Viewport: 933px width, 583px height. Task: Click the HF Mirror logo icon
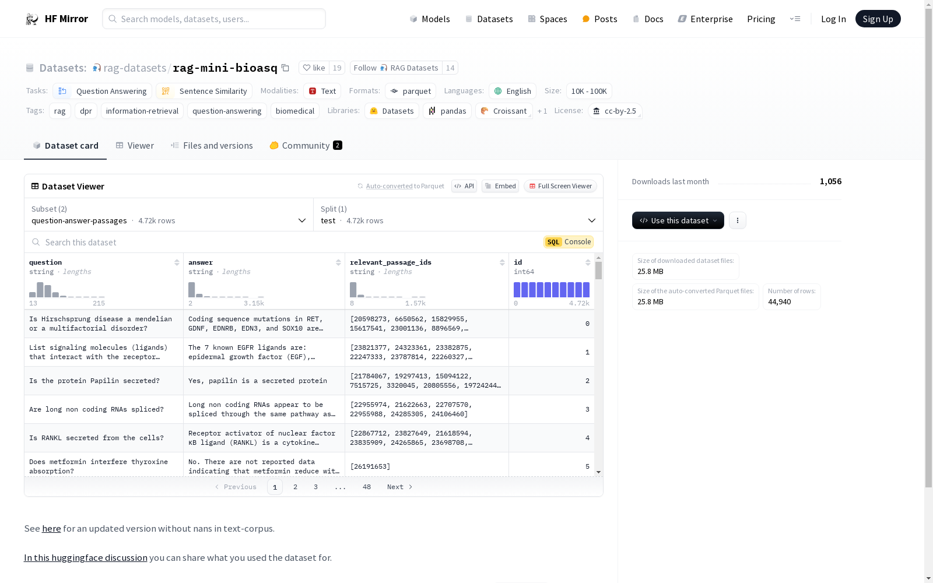pos(32,19)
